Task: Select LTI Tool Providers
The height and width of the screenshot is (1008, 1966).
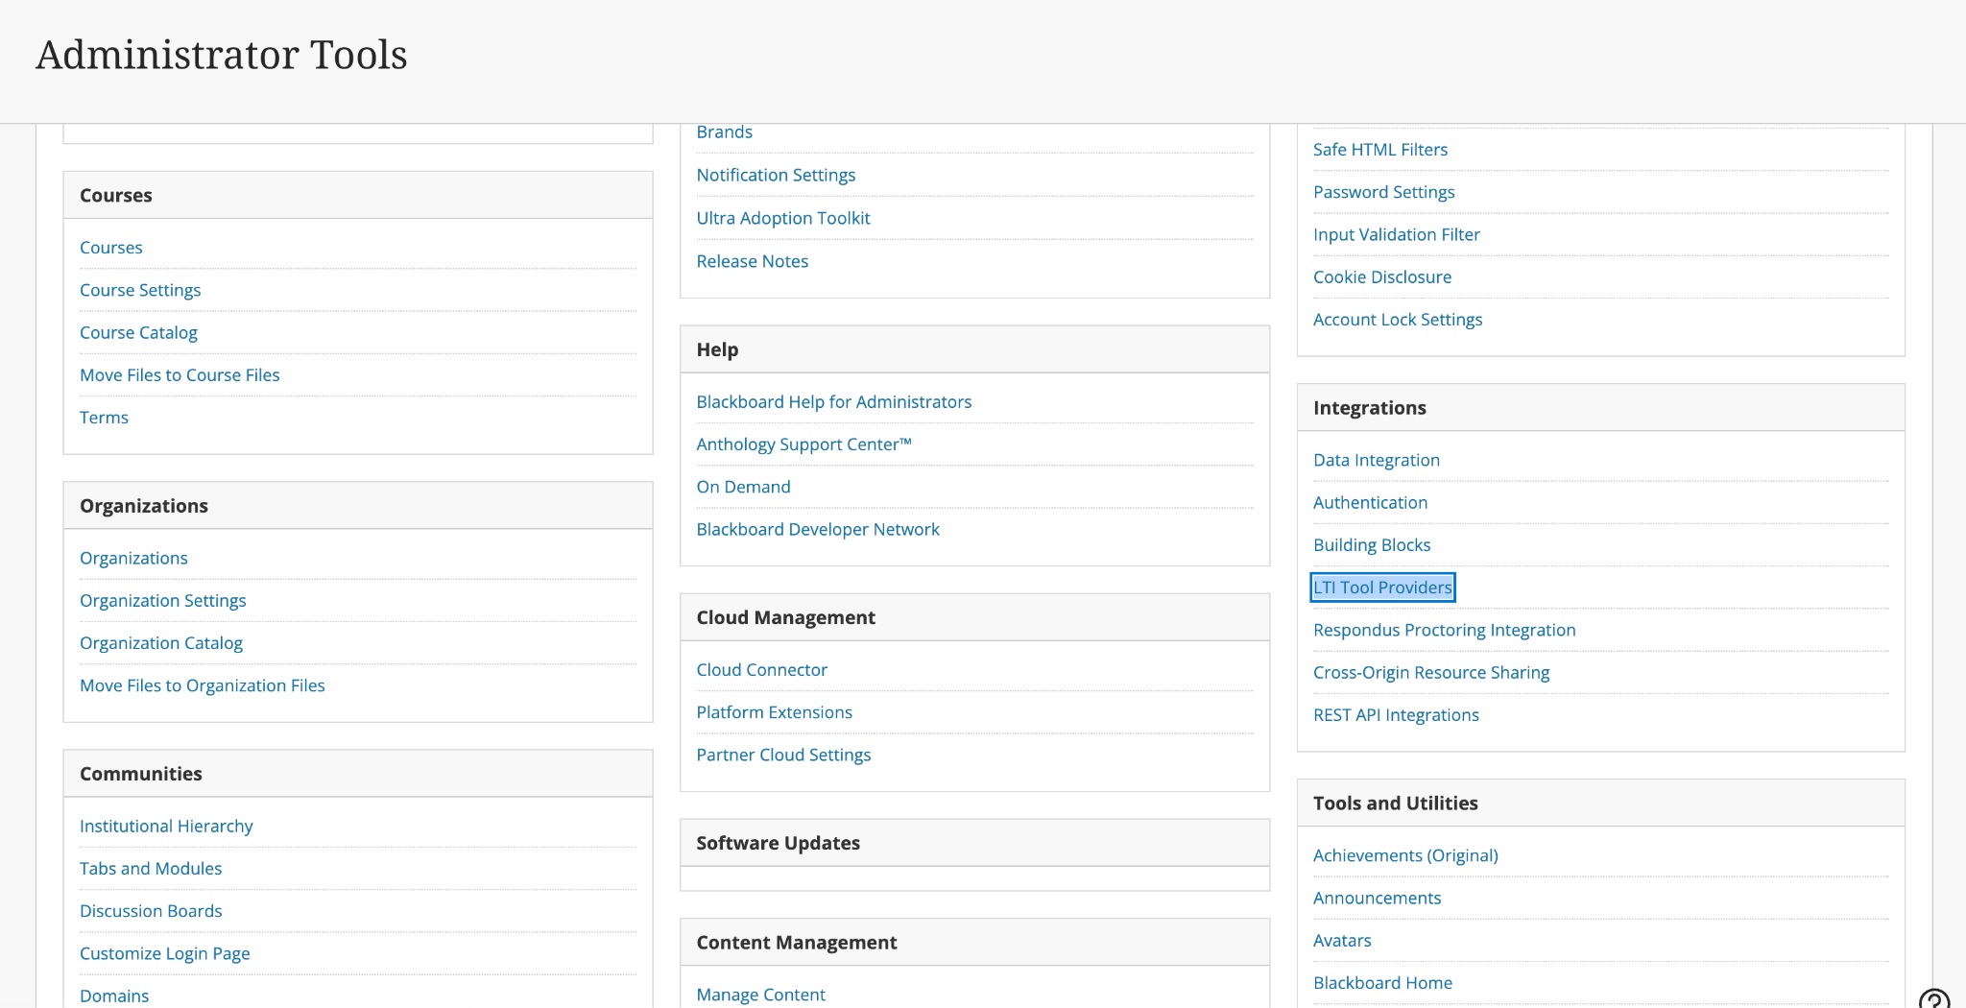Action: pyautogui.click(x=1383, y=588)
